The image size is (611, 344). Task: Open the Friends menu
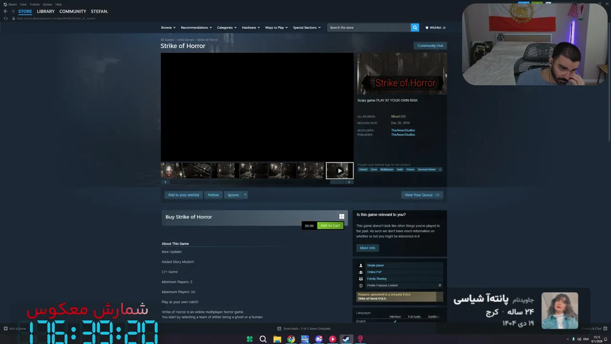tap(35, 4)
